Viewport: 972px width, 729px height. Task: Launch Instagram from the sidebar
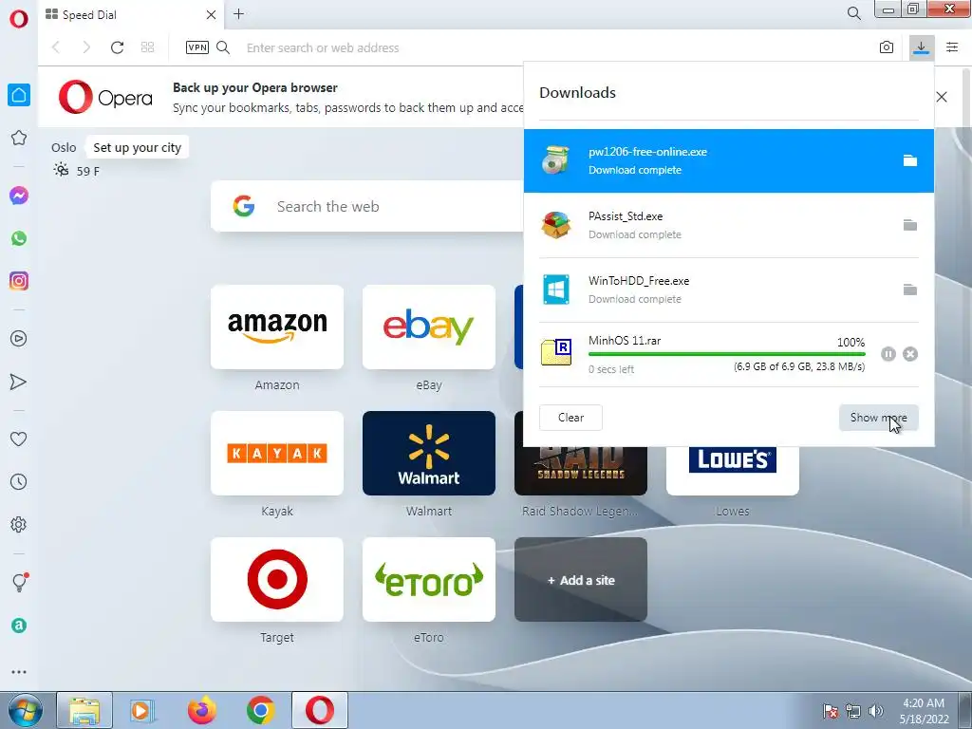19,281
